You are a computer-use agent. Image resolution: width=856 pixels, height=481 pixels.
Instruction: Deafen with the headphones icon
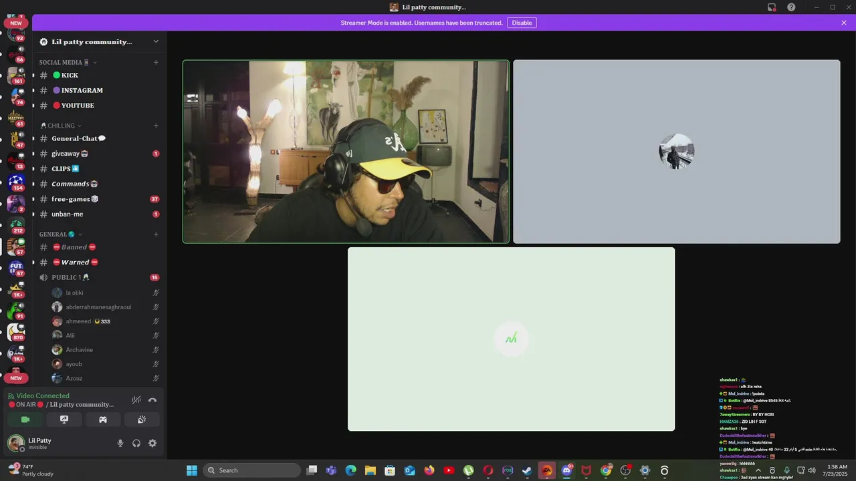[x=136, y=443]
